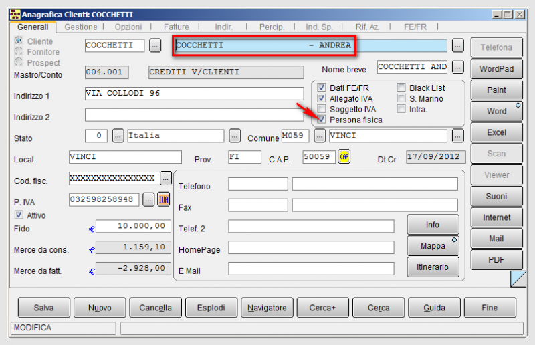Viewport: 535px width, 345px height.
Task: Open the Guida help button
Action: pos(434,308)
